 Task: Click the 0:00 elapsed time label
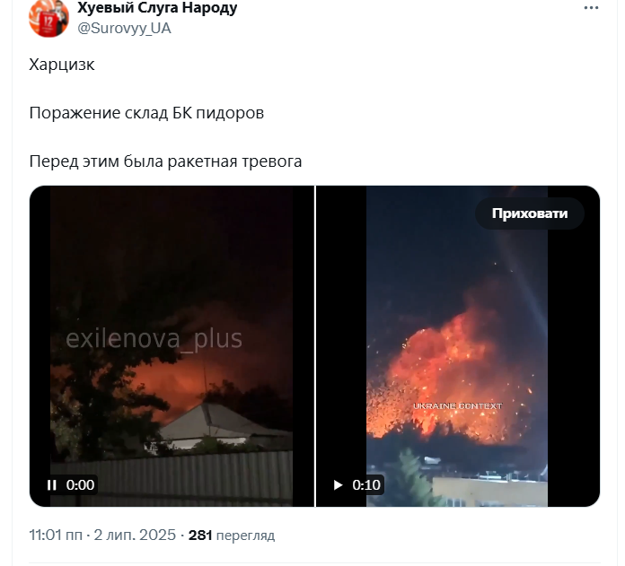(80, 484)
